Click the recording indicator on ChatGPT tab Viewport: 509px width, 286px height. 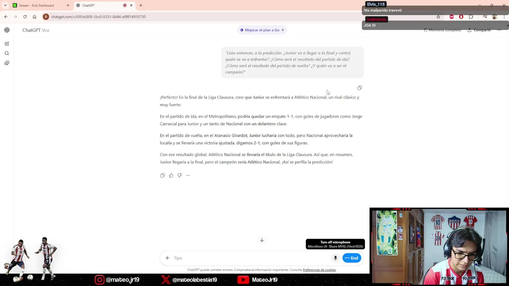pyautogui.click(x=125, y=6)
